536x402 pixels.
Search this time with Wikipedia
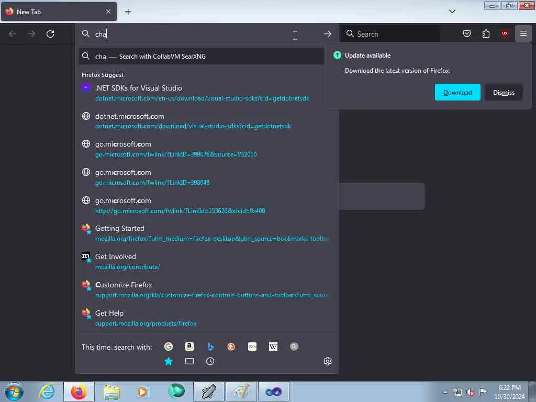pyautogui.click(x=273, y=347)
